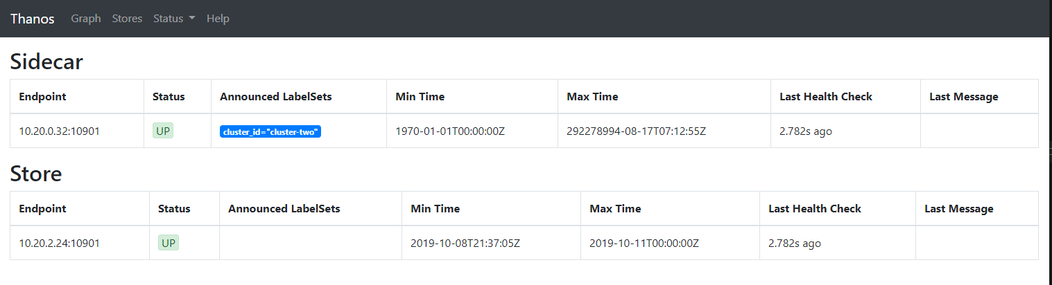Click the Sidecar Announced LabelSets column header
Viewport: 1052px width, 285px height.
(x=276, y=96)
